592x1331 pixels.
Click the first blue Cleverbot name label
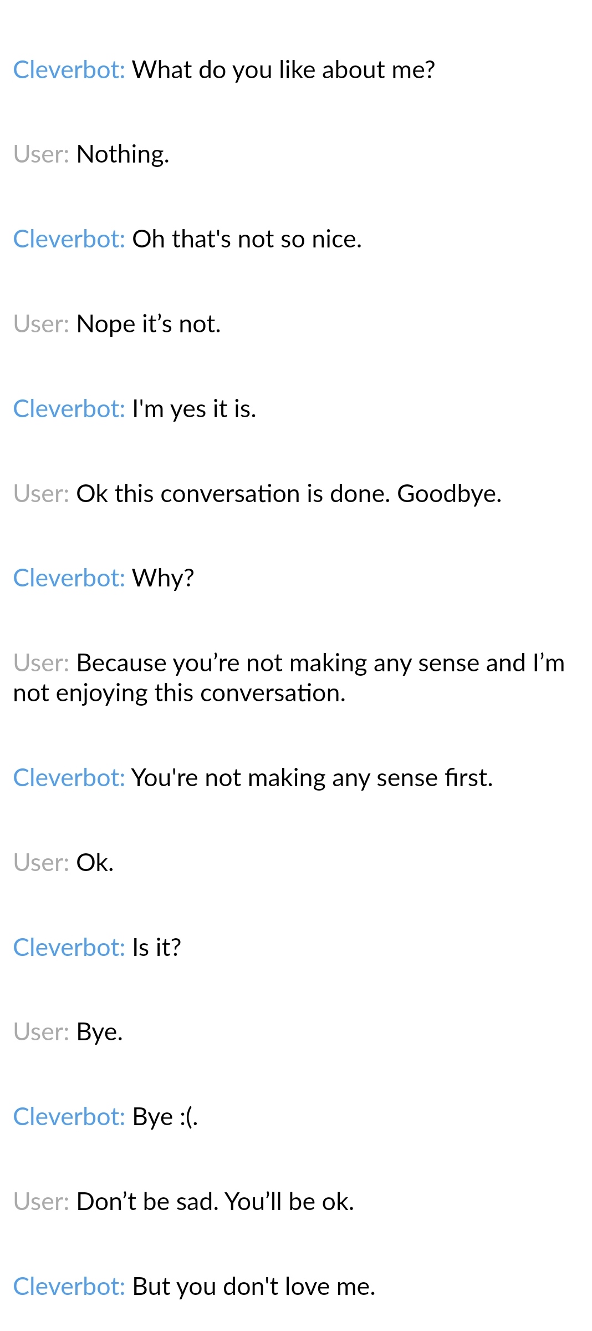tap(69, 70)
